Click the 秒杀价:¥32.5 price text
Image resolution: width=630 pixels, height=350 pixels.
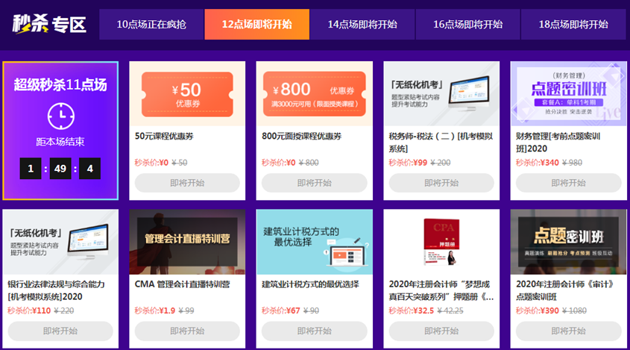412,310
